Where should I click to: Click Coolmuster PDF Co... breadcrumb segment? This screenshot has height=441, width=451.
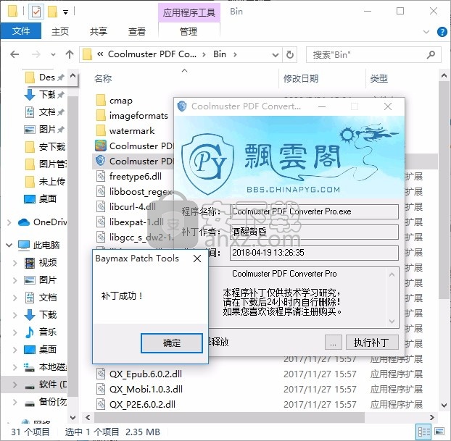click(x=152, y=54)
